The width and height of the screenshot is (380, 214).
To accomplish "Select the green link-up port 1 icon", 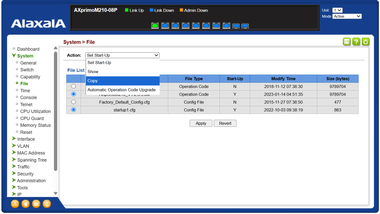I will point(155,26).
